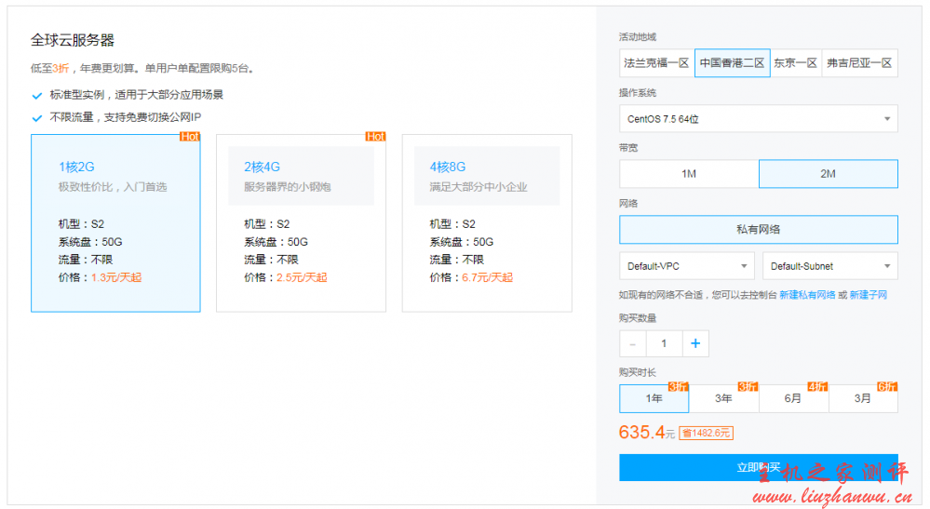Click the 私有网络 network button
The image size is (930, 509).
pos(759,229)
